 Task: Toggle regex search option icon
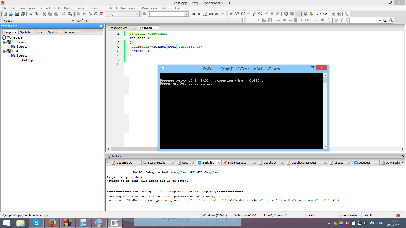[x=222, y=14]
